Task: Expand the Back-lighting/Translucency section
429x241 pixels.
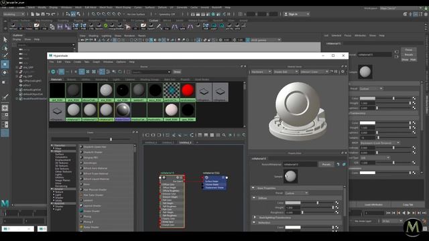Action: tap(255, 218)
